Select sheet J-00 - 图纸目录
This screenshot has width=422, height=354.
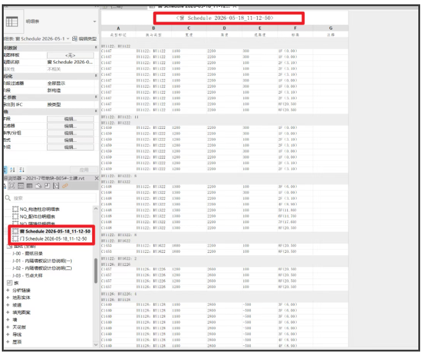(x=27, y=253)
